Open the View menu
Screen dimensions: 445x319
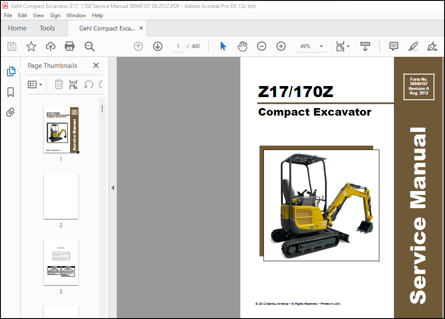point(38,15)
